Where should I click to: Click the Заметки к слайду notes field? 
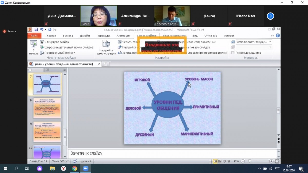(x=172, y=153)
